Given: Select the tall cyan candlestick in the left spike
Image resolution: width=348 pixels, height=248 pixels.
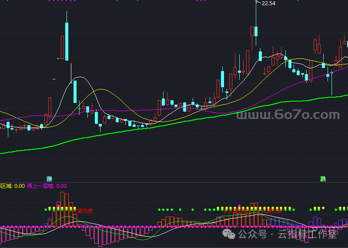Looking at the screenshot, I should click(67, 41).
